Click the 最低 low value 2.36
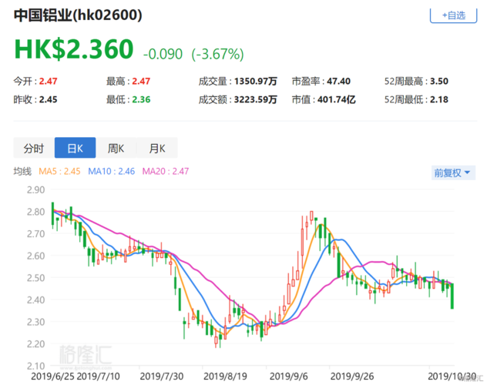Viewport: 487px width, 385px height. pyautogui.click(x=141, y=99)
